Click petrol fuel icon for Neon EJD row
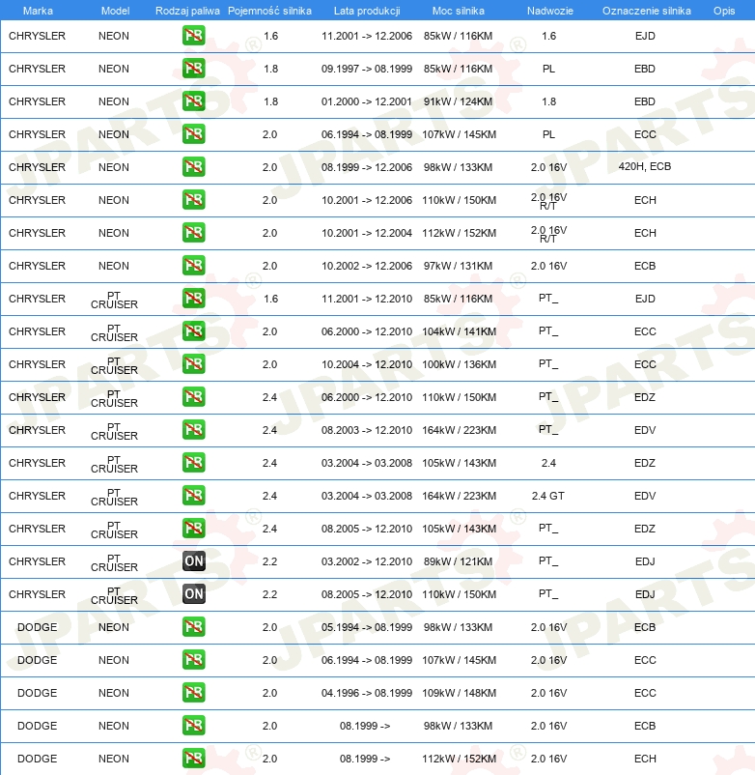The image size is (755, 775). [x=193, y=36]
